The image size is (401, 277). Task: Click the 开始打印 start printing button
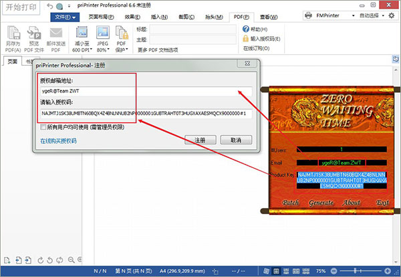coord(21,7)
